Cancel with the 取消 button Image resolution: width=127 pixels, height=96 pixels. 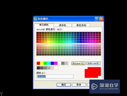tap(79, 85)
